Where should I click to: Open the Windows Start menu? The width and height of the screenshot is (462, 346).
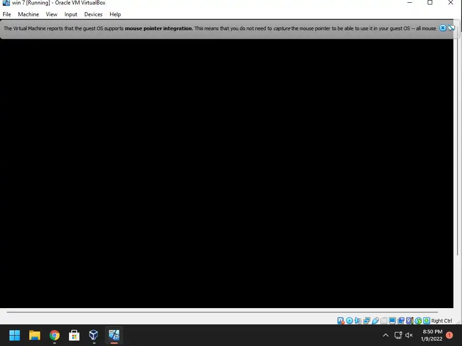tap(14, 335)
